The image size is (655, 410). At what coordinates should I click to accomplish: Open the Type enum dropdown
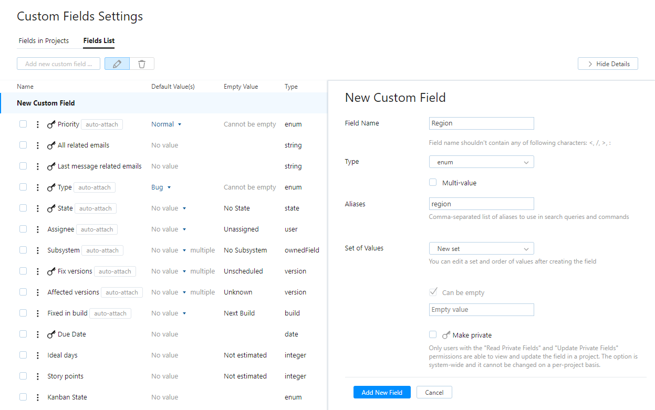click(481, 162)
